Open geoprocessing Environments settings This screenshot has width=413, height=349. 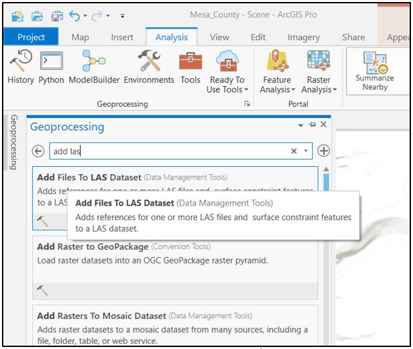click(149, 67)
